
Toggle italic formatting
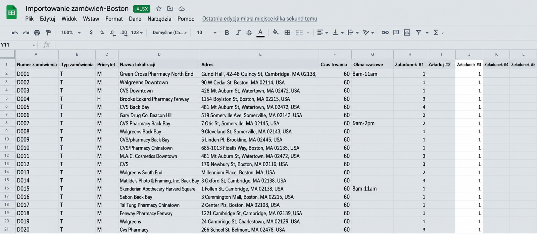pyautogui.click(x=238, y=33)
